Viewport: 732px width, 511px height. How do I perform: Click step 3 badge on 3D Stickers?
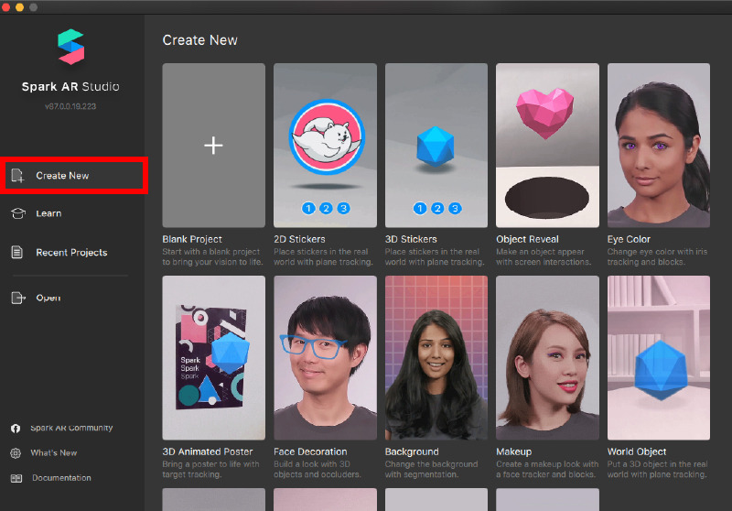point(455,208)
